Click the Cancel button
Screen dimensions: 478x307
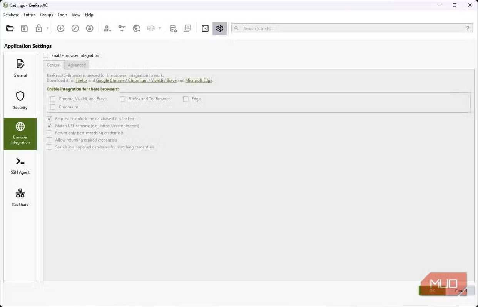click(461, 291)
